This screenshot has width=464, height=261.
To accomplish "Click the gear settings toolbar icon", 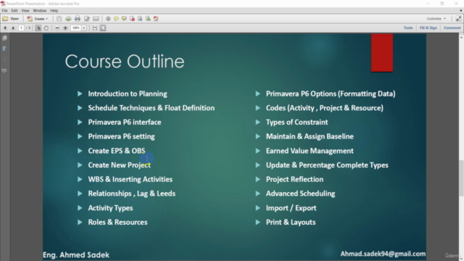I will coord(108,19).
